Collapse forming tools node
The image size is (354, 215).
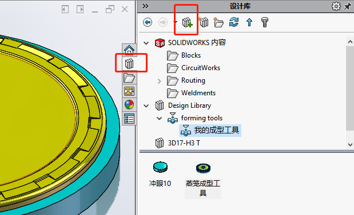[x=160, y=118]
